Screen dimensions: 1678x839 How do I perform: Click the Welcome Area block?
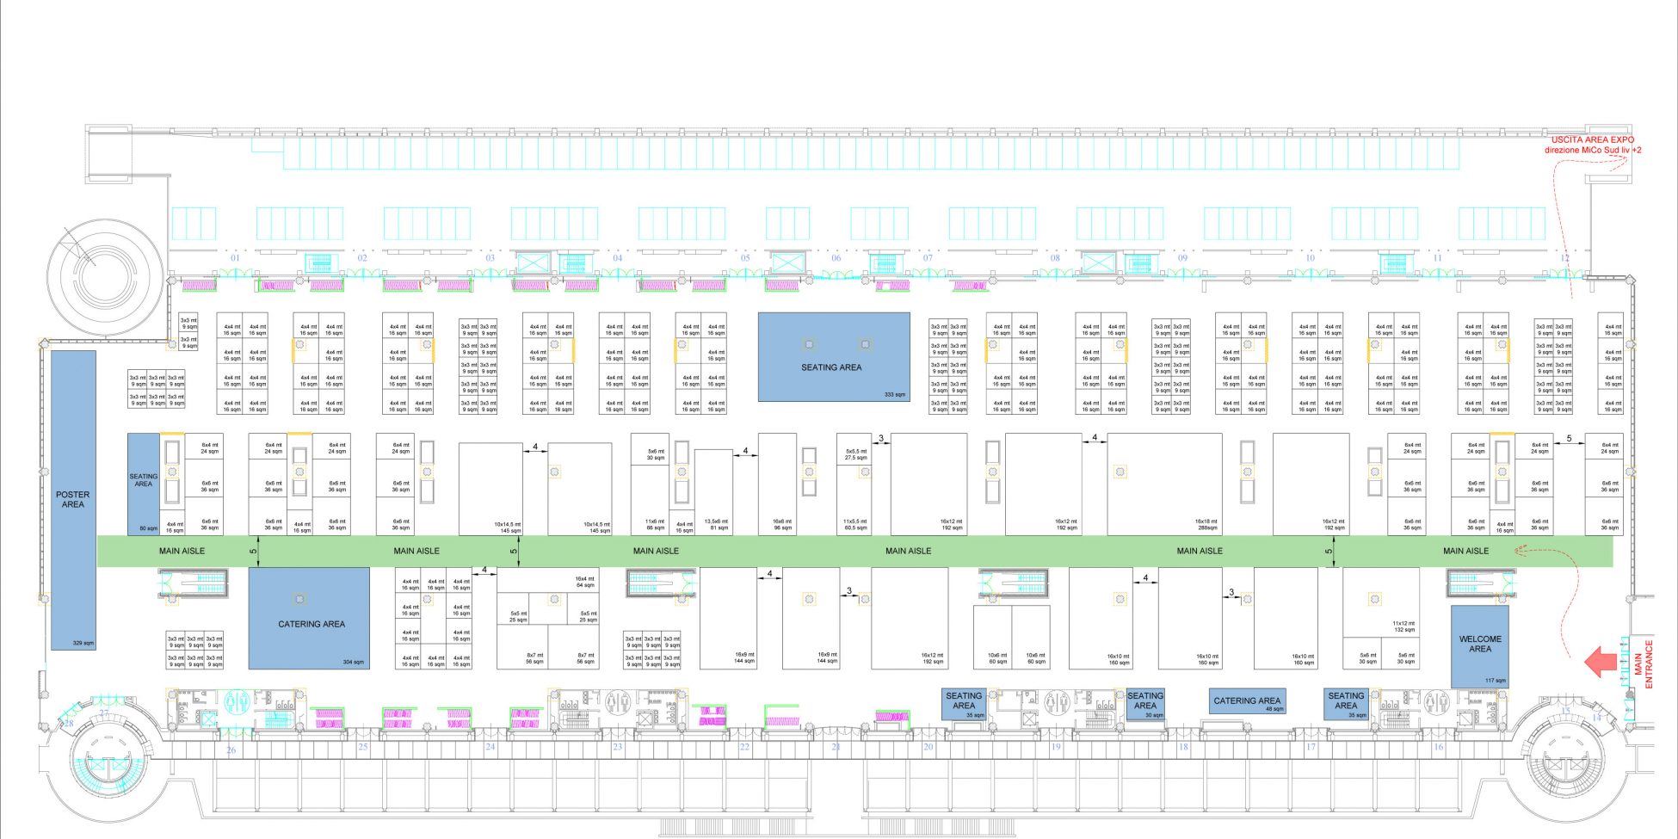(1479, 645)
